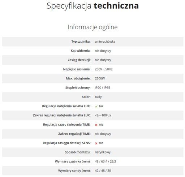
Task: Click the Informacje ogólne section title
Action: coord(92,27)
